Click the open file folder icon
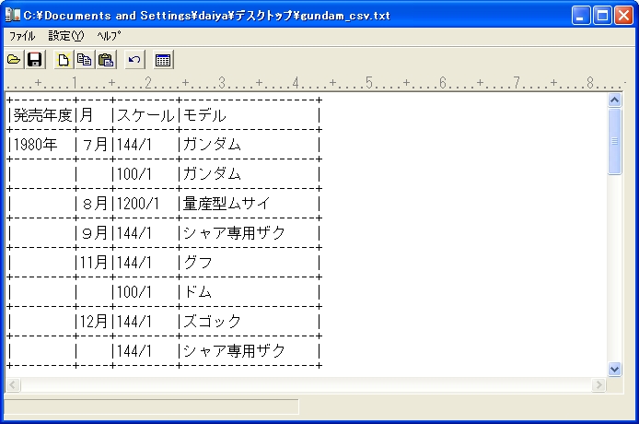This screenshot has height=424, width=639. 14,60
